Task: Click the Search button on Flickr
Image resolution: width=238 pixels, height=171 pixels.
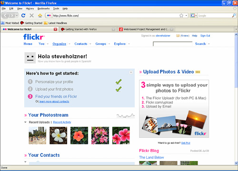Action: point(200,44)
